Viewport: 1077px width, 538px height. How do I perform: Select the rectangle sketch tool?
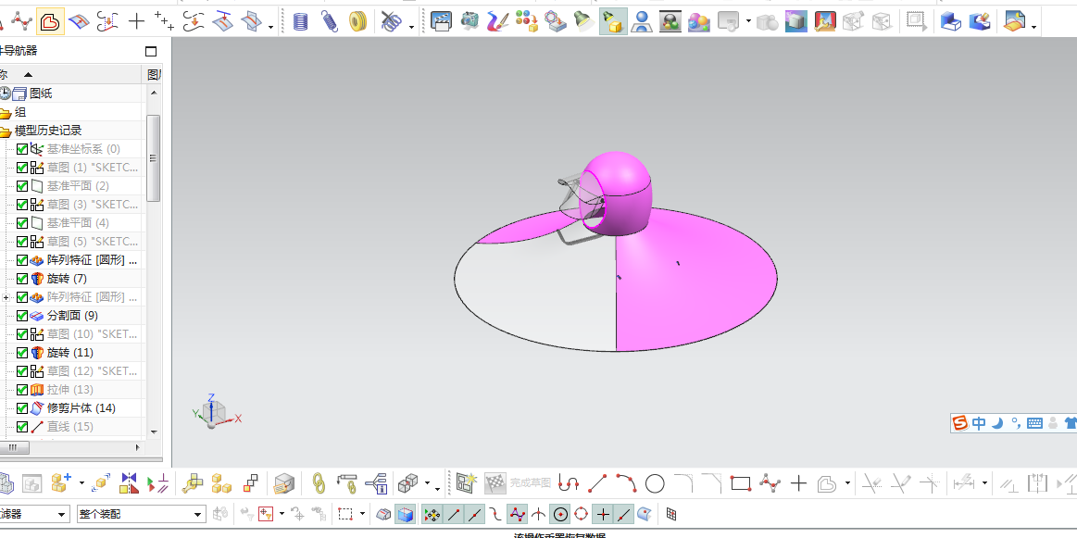tap(741, 483)
